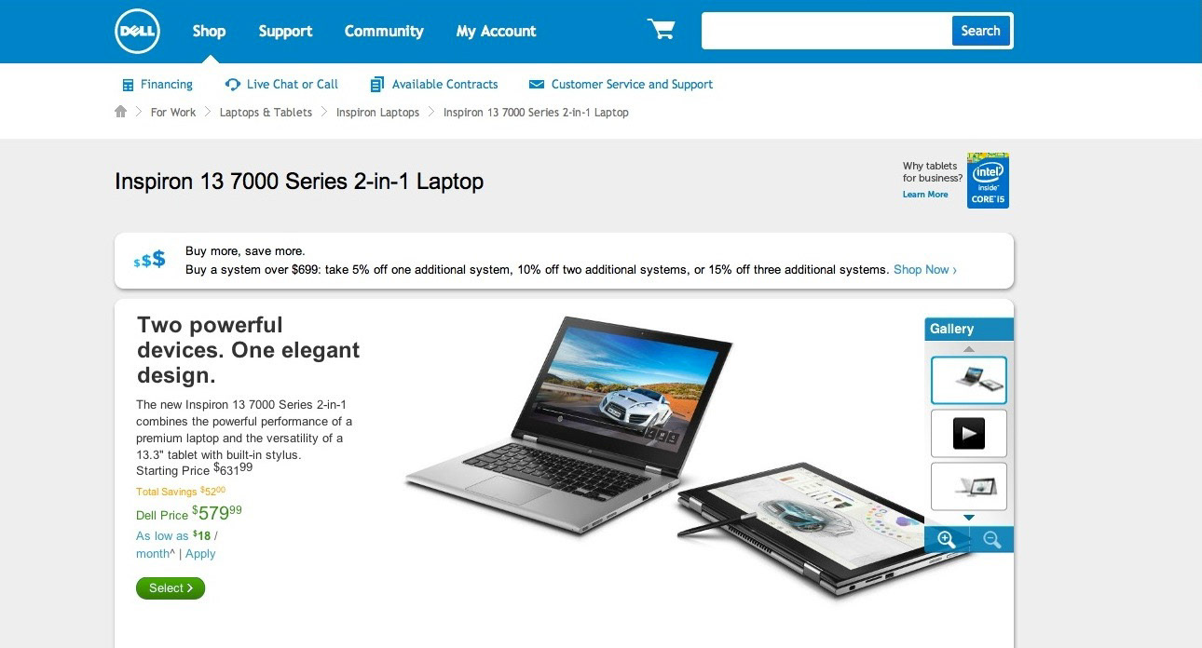
Task: Follow the Shop Now link
Action: coord(925,269)
